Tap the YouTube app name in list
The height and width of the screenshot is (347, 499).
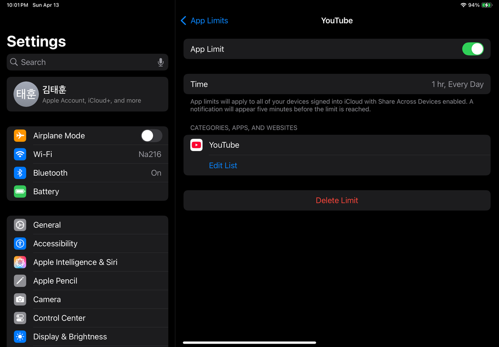[x=224, y=145]
